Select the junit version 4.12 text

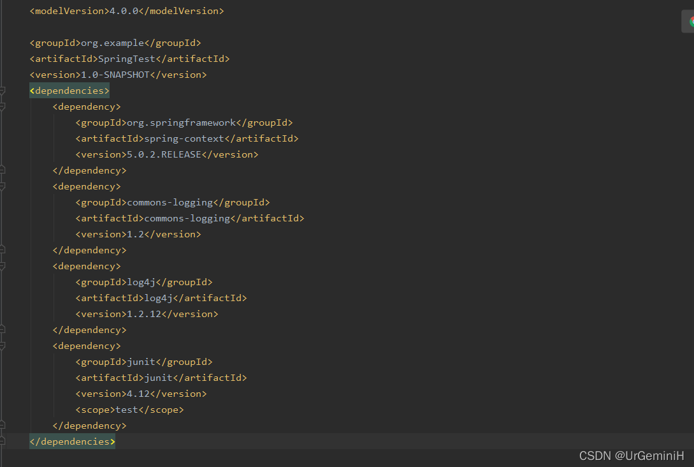[137, 393]
